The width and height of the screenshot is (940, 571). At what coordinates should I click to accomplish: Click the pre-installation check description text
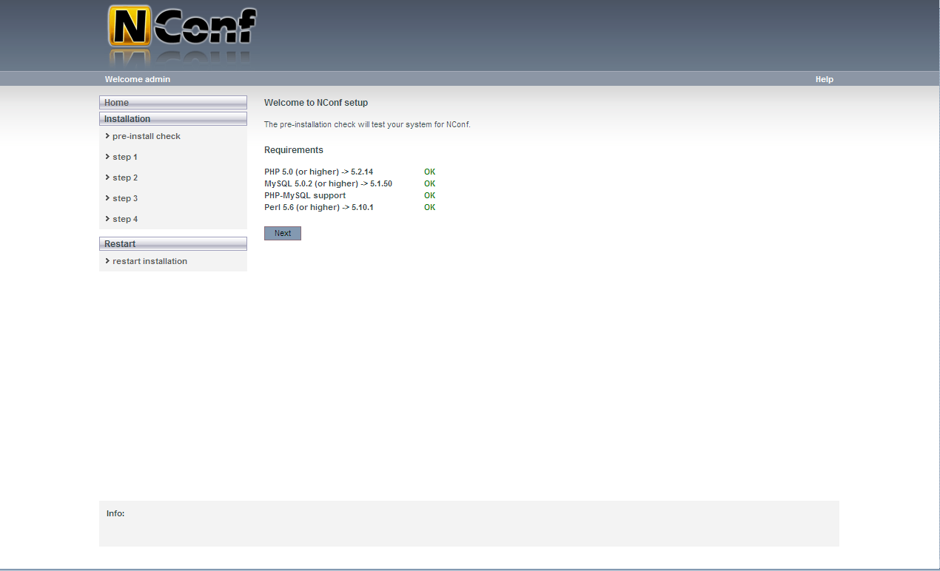click(367, 124)
